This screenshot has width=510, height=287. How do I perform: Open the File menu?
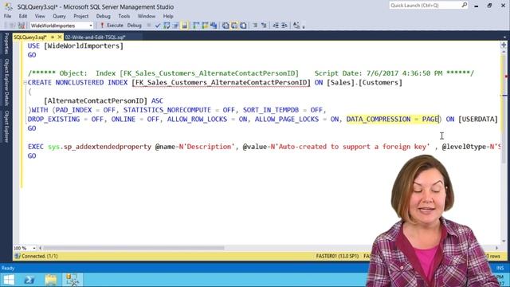(x=7, y=16)
